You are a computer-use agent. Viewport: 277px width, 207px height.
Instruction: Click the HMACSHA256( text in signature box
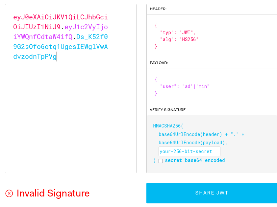[x=168, y=126]
